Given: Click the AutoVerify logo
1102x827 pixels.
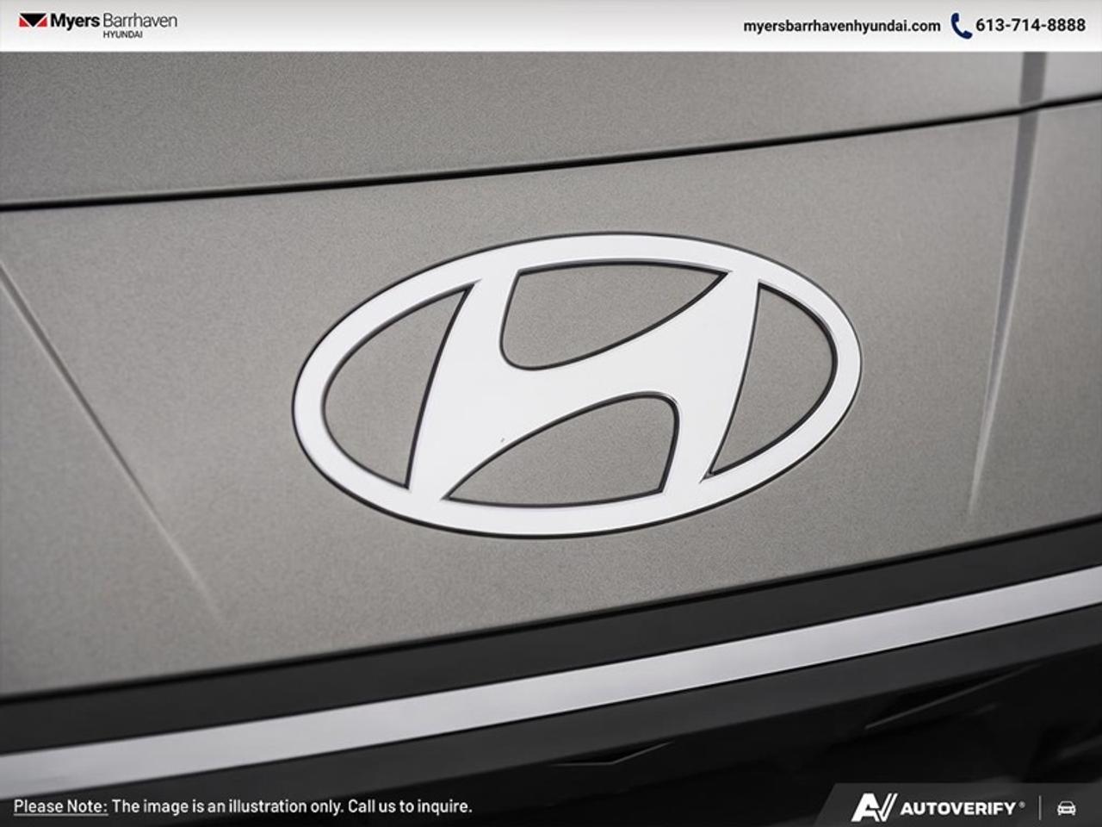Looking at the screenshot, I should 938,808.
